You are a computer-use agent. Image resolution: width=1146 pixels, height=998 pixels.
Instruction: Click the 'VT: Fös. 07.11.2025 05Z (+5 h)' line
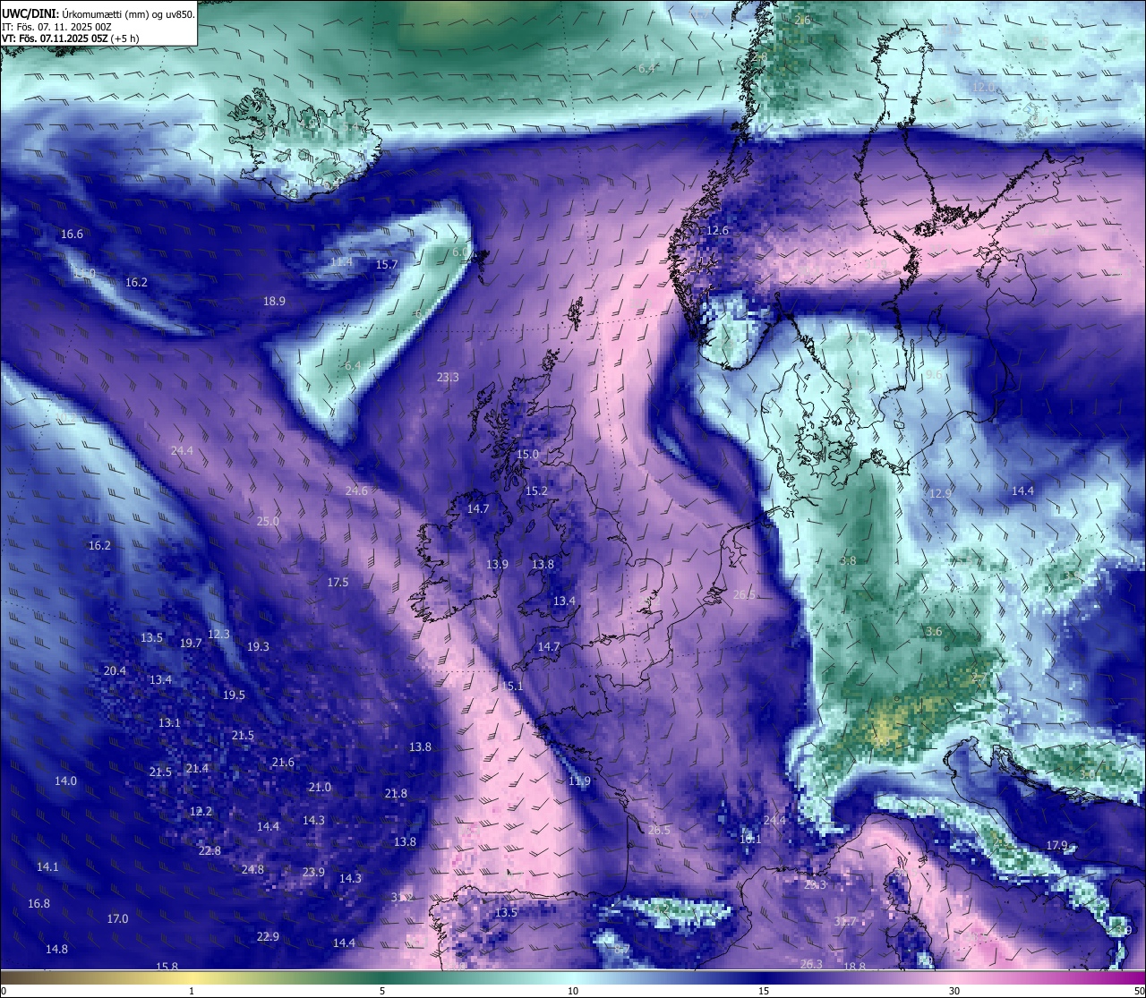click(70, 38)
